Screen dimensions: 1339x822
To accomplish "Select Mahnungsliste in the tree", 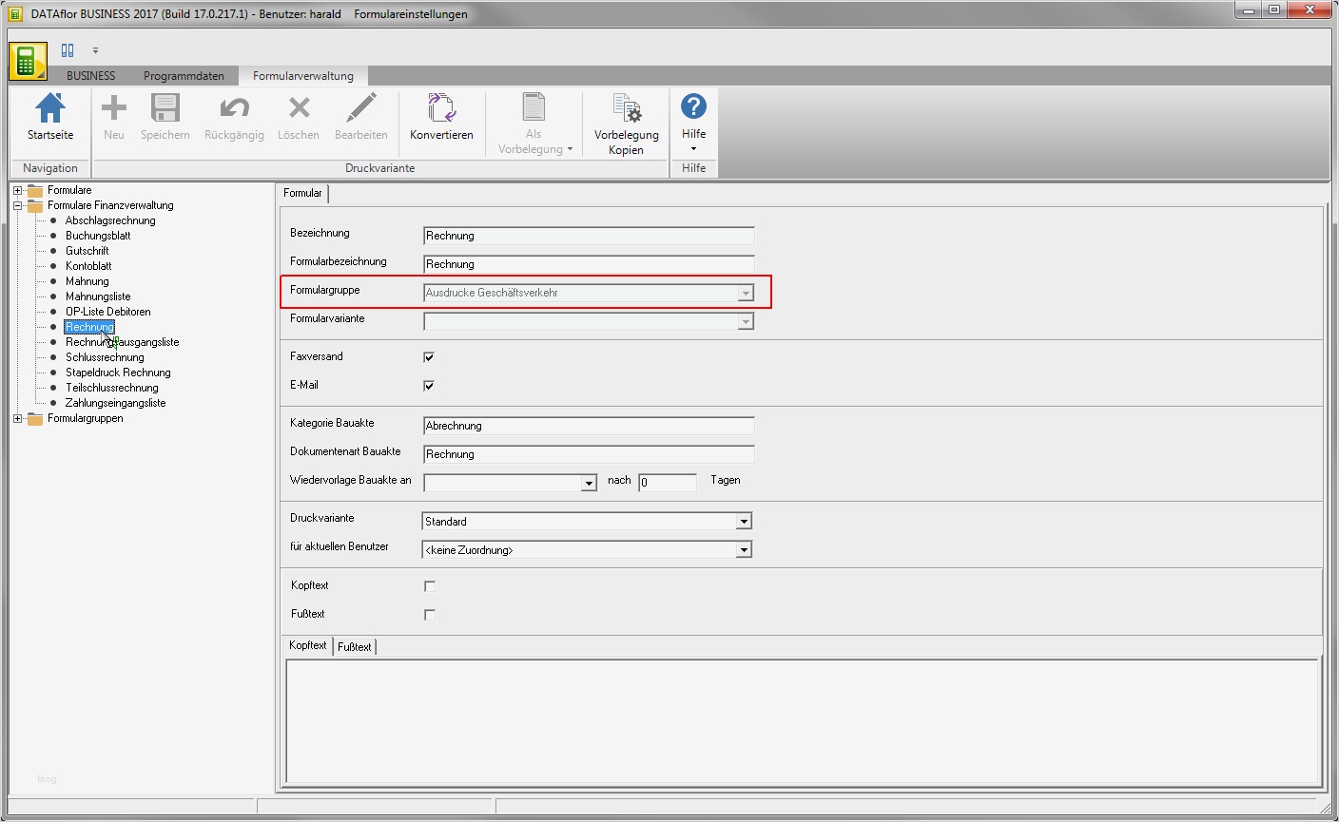I will [98, 296].
